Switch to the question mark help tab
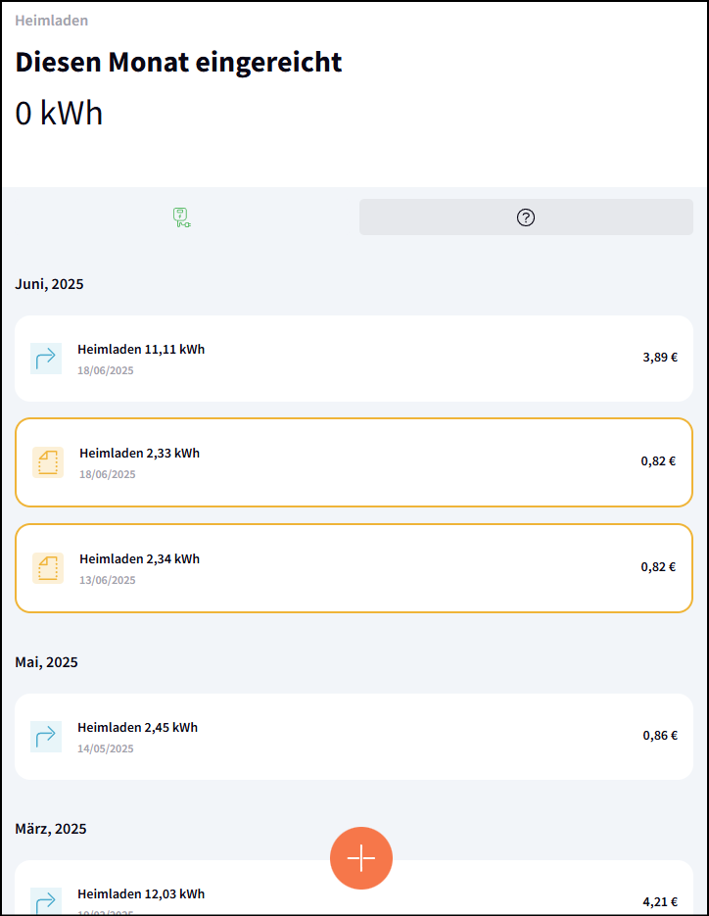This screenshot has height=916, width=709. tap(526, 217)
